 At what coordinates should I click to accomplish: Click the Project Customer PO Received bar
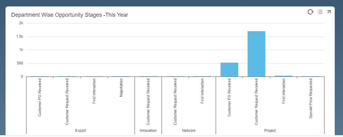[x=229, y=70]
